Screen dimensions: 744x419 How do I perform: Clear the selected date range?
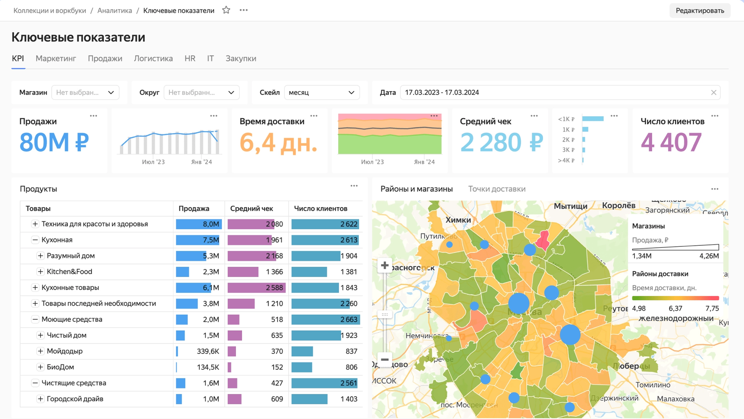[713, 92]
